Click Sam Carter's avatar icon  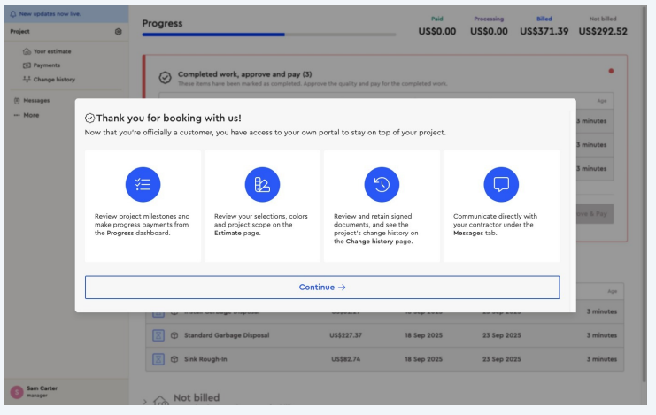point(17,392)
